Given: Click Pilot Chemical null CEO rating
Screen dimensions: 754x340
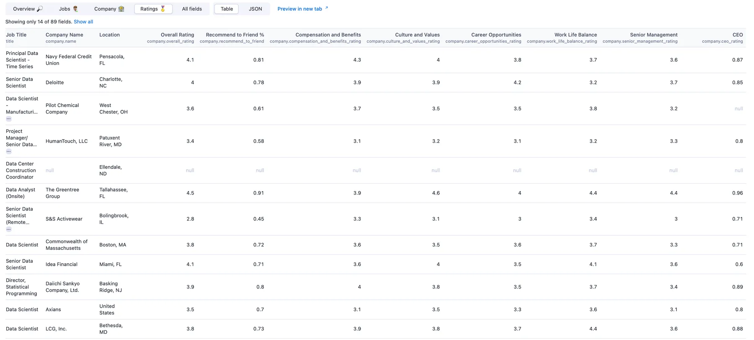Looking at the screenshot, I should click(x=739, y=109).
